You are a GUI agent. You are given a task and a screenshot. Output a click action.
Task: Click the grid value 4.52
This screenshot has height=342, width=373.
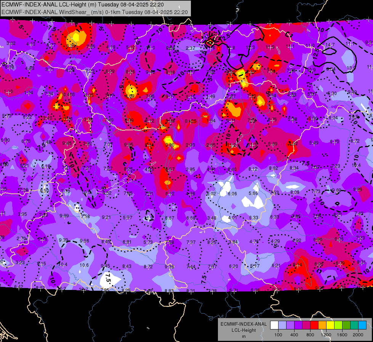point(107,193)
